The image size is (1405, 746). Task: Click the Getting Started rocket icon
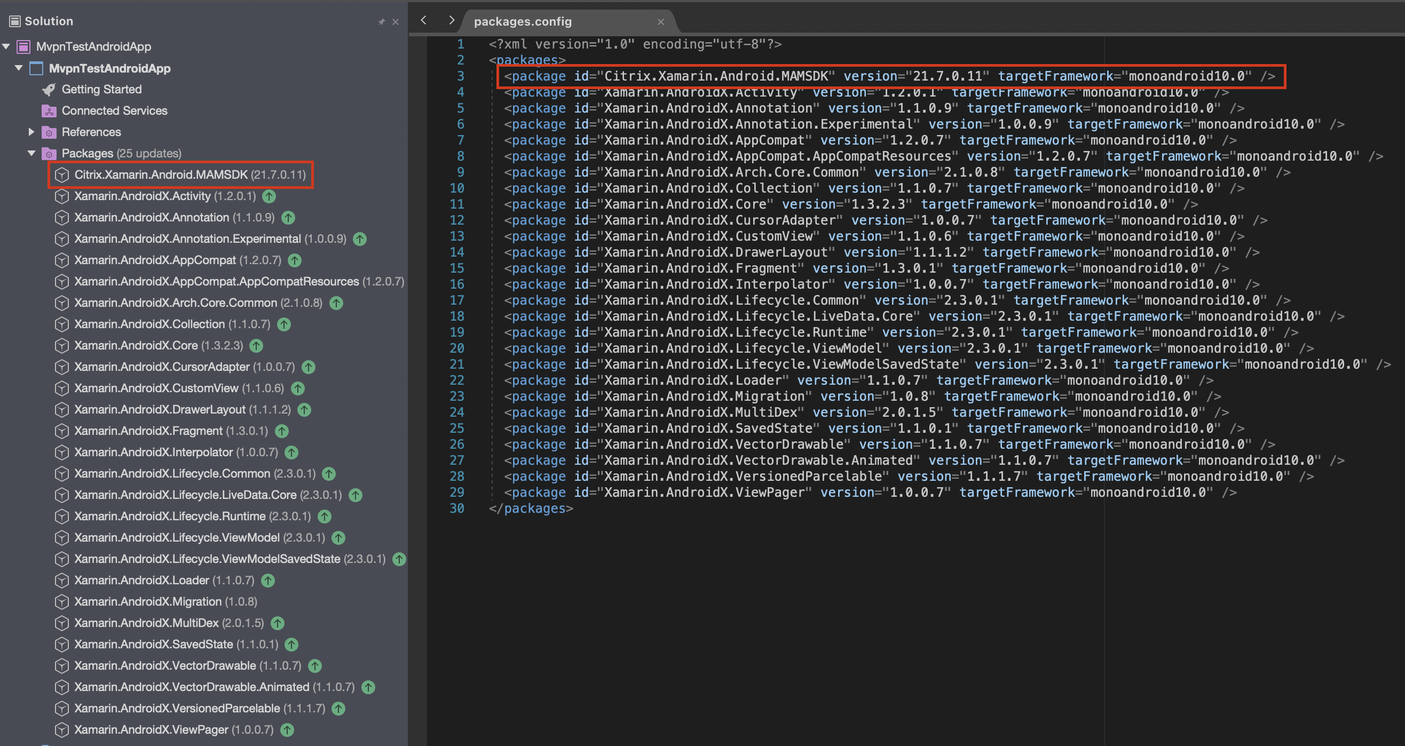click(x=49, y=90)
